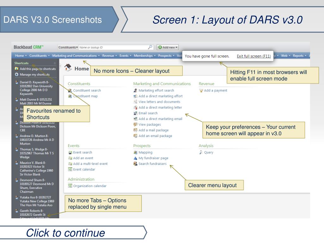Click in the Name or lookup ID field

click(x=113, y=47)
